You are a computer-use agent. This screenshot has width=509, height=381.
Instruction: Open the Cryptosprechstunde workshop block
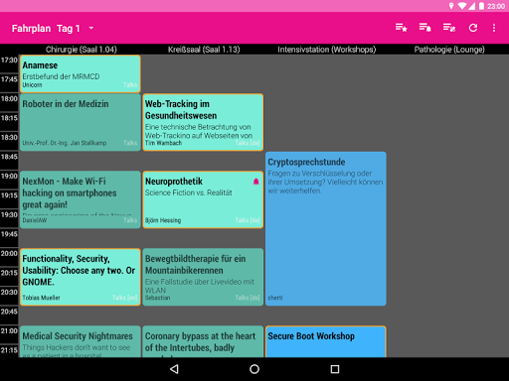(x=326, y=228)
